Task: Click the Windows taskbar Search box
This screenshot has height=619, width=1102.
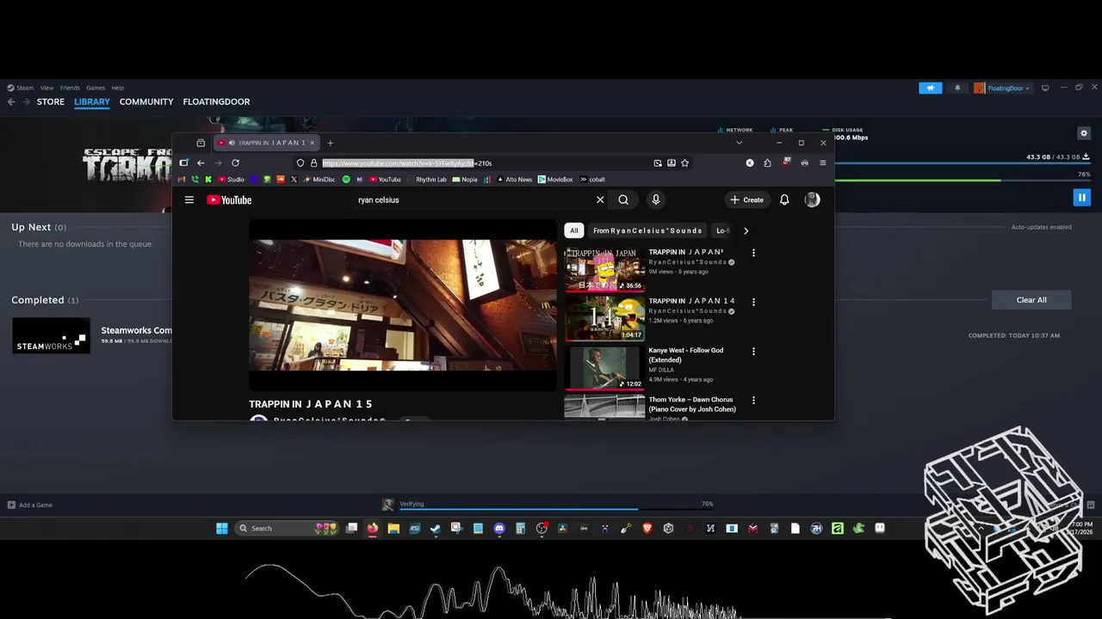Action: coord(287,528)
